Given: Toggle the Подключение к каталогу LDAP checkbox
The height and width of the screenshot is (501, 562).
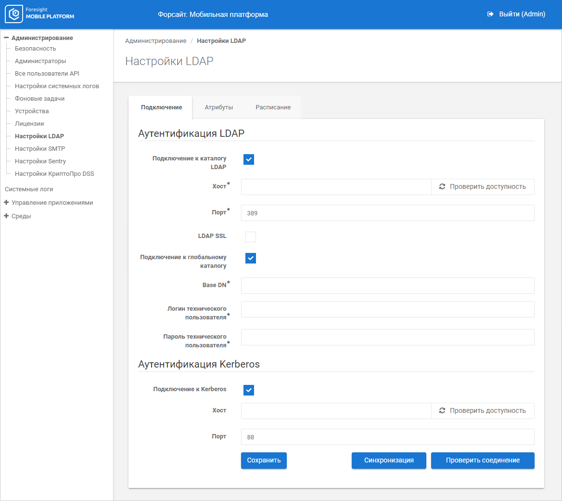Looking at the screenshot, I should point(249,159).
